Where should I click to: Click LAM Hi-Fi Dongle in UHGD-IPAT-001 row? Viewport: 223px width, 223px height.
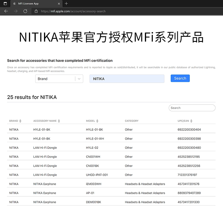pos(45,175)
